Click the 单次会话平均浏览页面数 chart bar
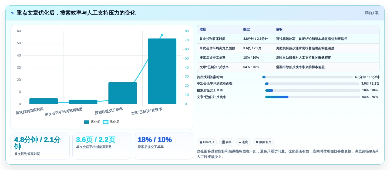 pos(83,102)
